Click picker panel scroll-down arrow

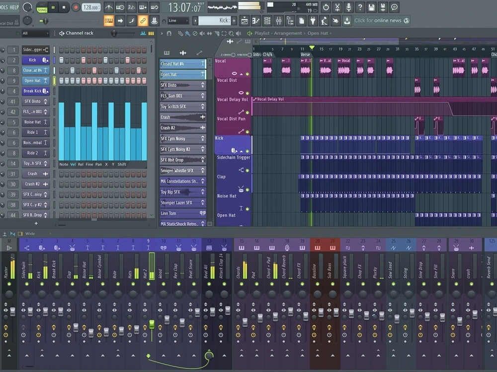[210, 224]
